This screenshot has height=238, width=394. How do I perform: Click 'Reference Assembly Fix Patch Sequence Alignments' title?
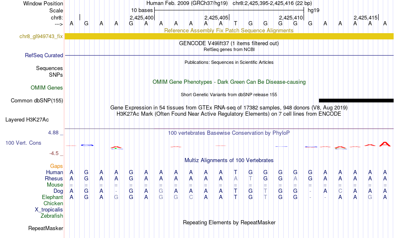pyautogui.click(x=229, y=30)
